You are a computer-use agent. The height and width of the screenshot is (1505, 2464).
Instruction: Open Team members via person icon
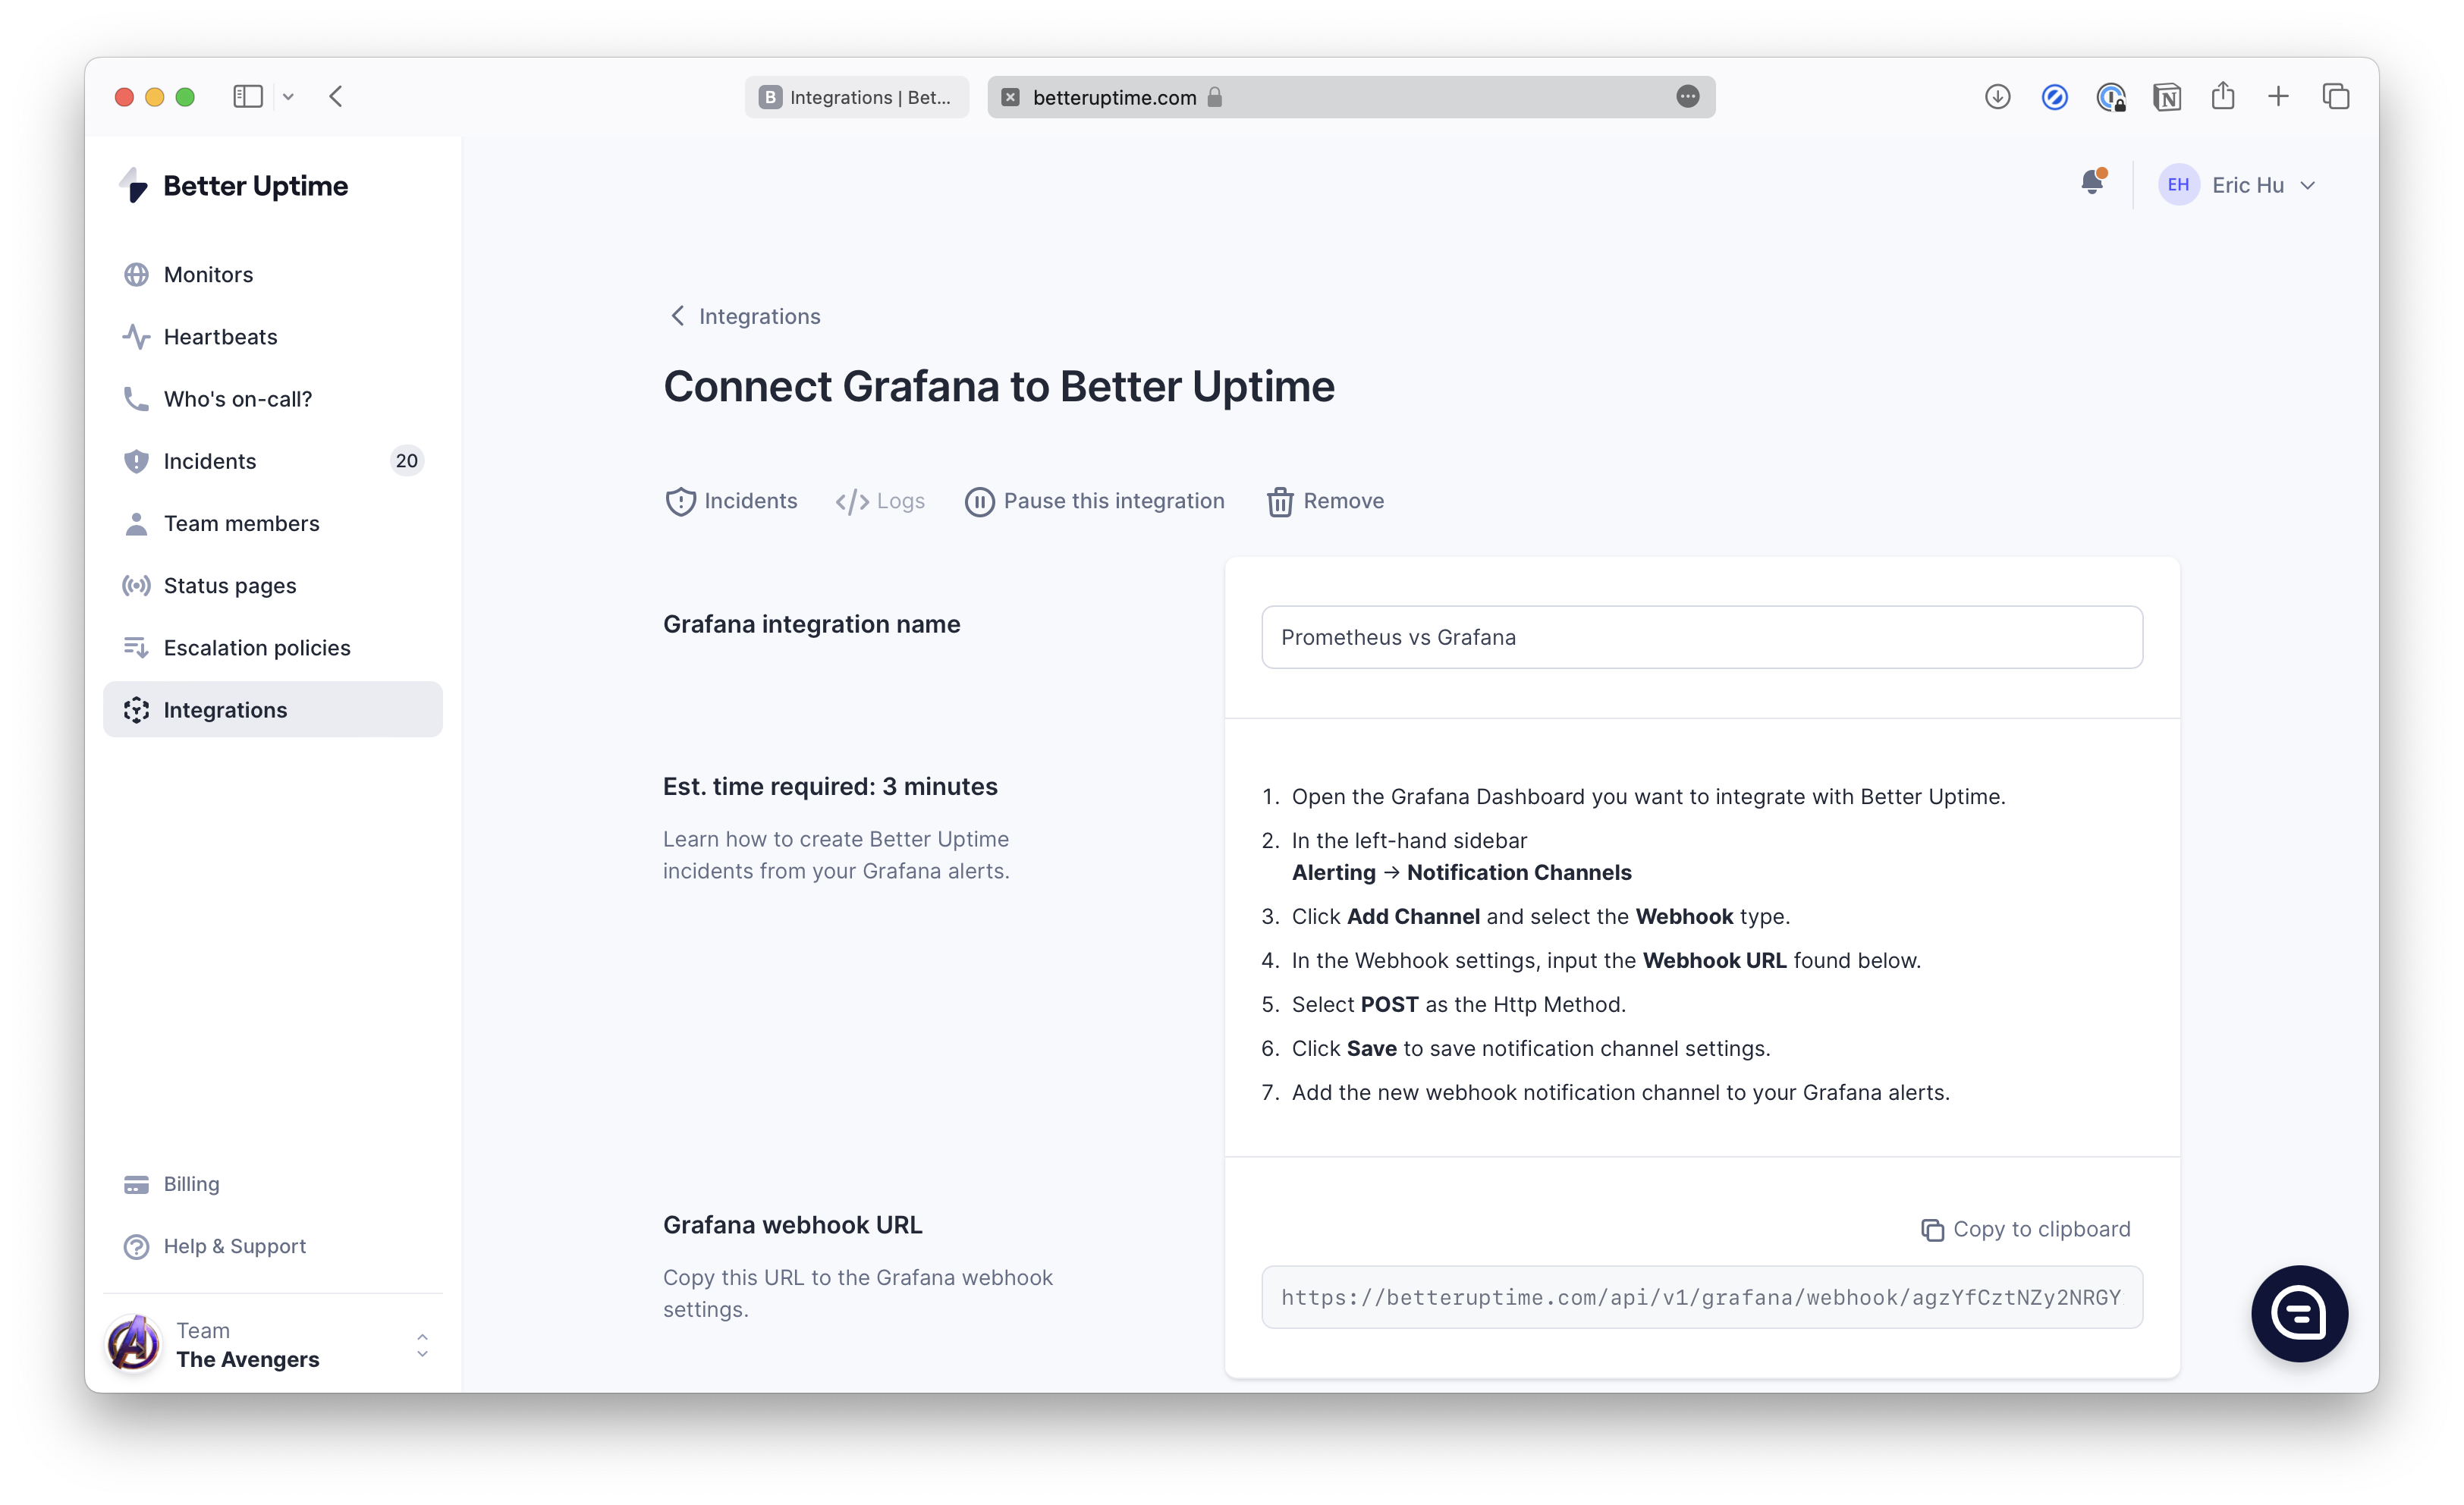click(x=136, y=523)
